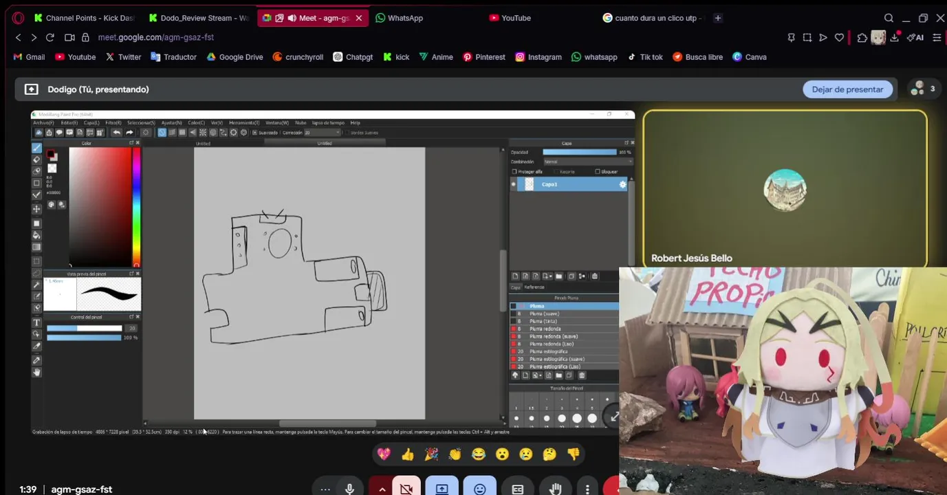This screenshot has height=495, width=947.
Task: Click the Opacidad layer opacity slider
Action: click(580, 152)
